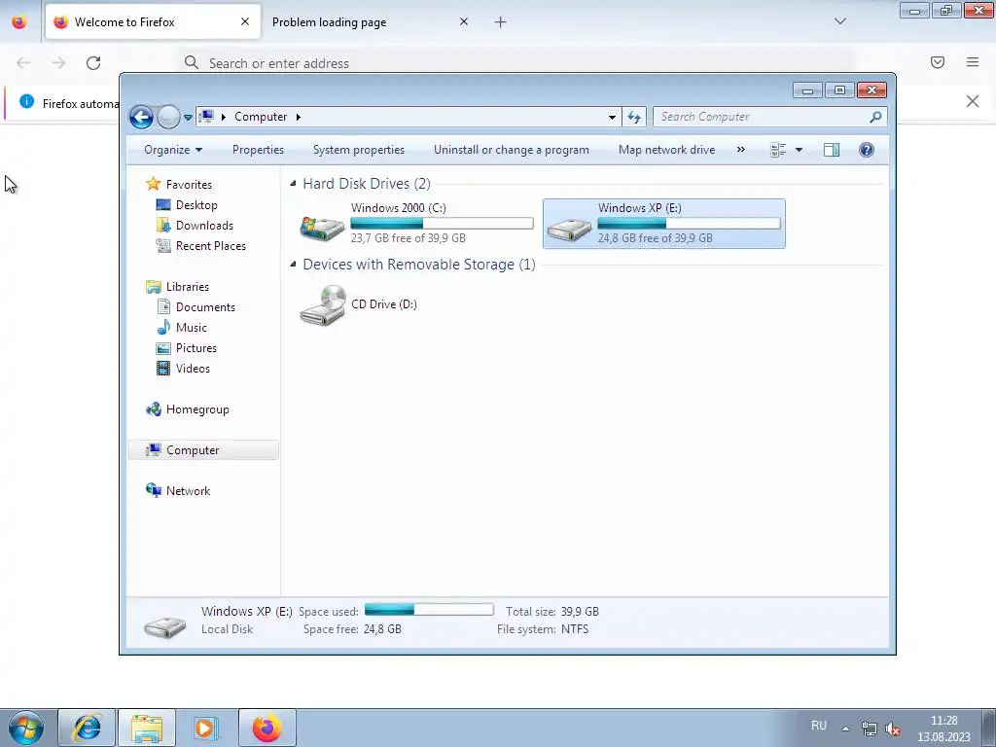The image size is (996, 747).
Task: Close the Welcome to Firefox tab
Action: [245, 22]
